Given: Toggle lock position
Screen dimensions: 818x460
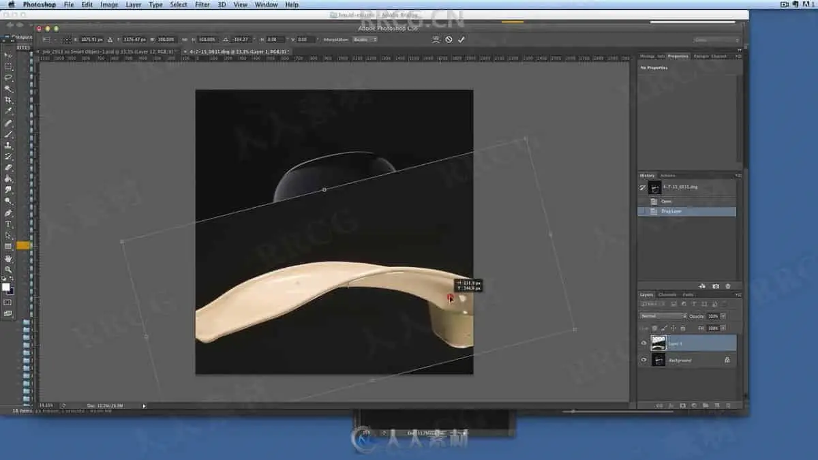Looking at the screenshot, I should 673,328.
